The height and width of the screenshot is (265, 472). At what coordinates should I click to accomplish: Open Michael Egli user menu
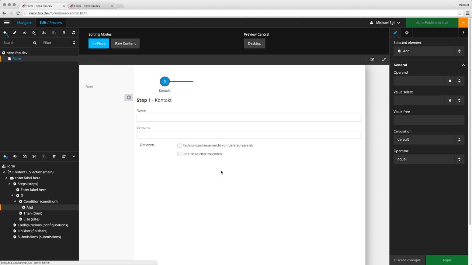pyautogui.click(x=385, y=22)
